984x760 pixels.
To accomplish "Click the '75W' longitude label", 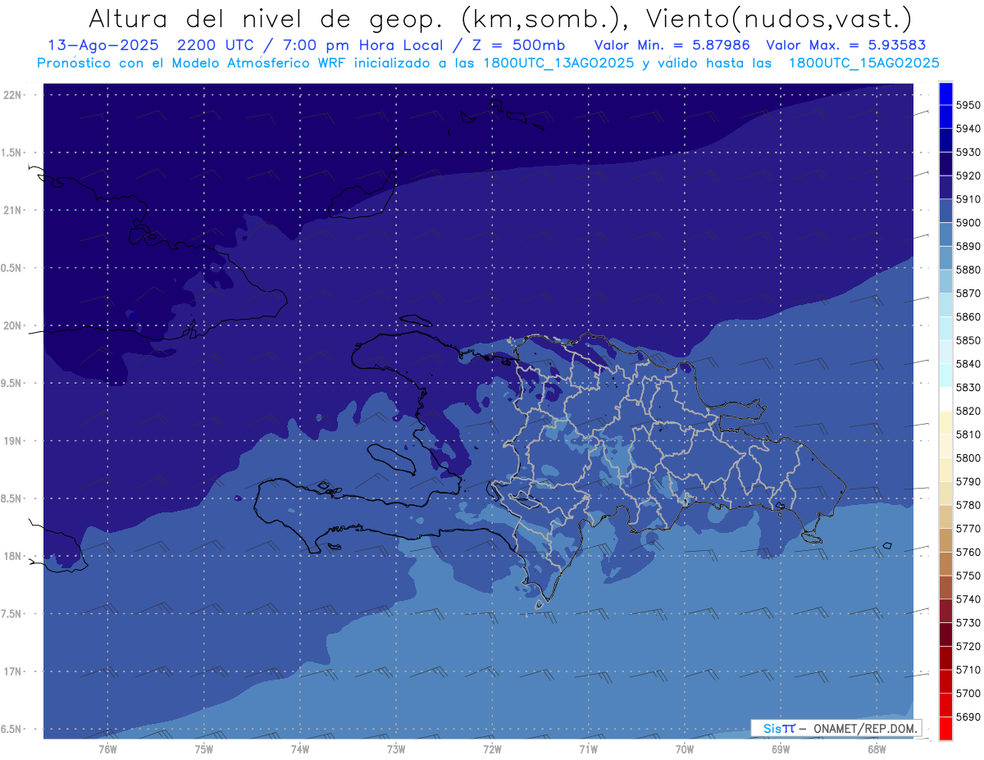I will (x=203, y=749).
